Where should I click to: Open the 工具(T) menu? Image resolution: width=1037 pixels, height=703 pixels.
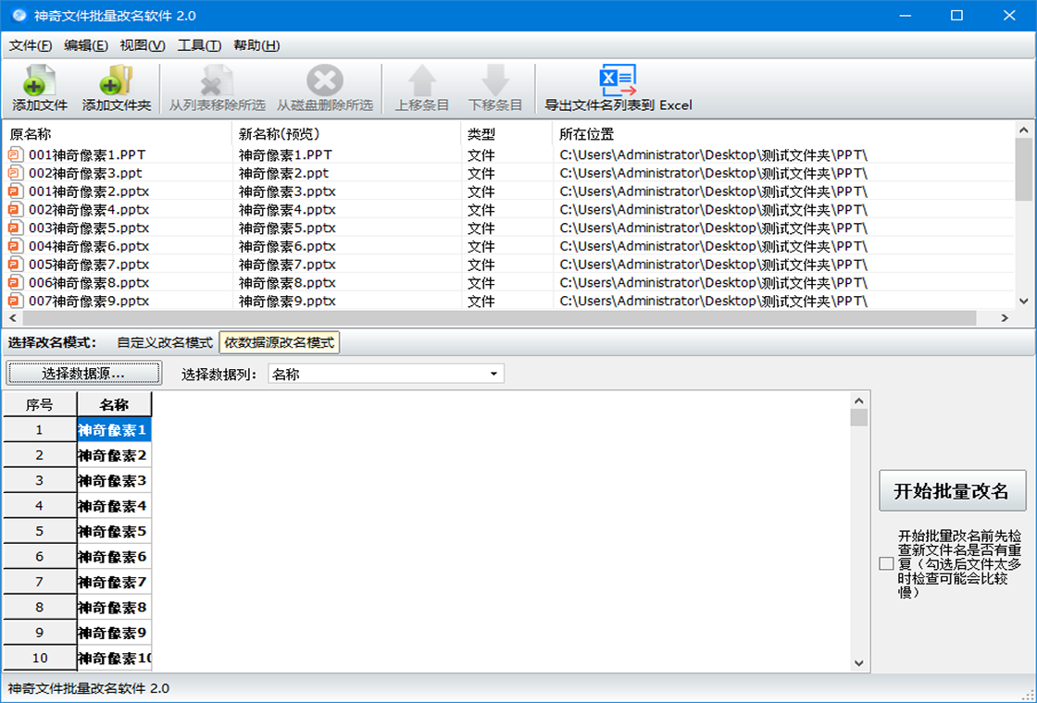199,45
